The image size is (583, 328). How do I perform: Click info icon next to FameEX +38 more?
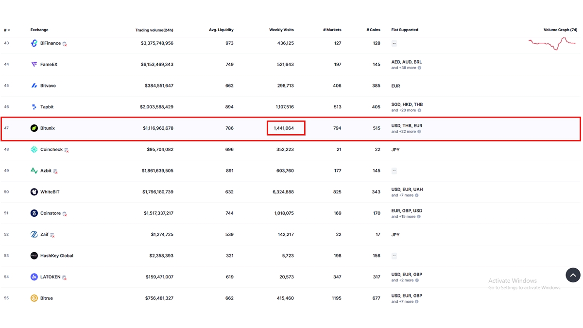pos(419,68)
